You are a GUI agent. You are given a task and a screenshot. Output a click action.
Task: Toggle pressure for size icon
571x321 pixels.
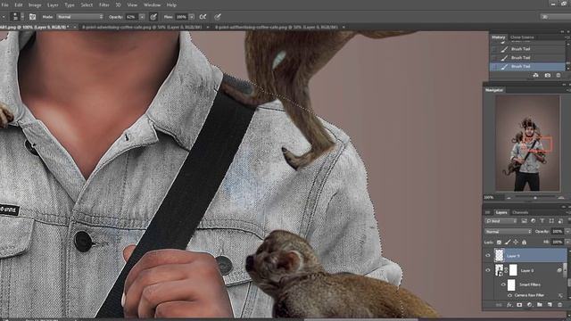coord(218,17)
